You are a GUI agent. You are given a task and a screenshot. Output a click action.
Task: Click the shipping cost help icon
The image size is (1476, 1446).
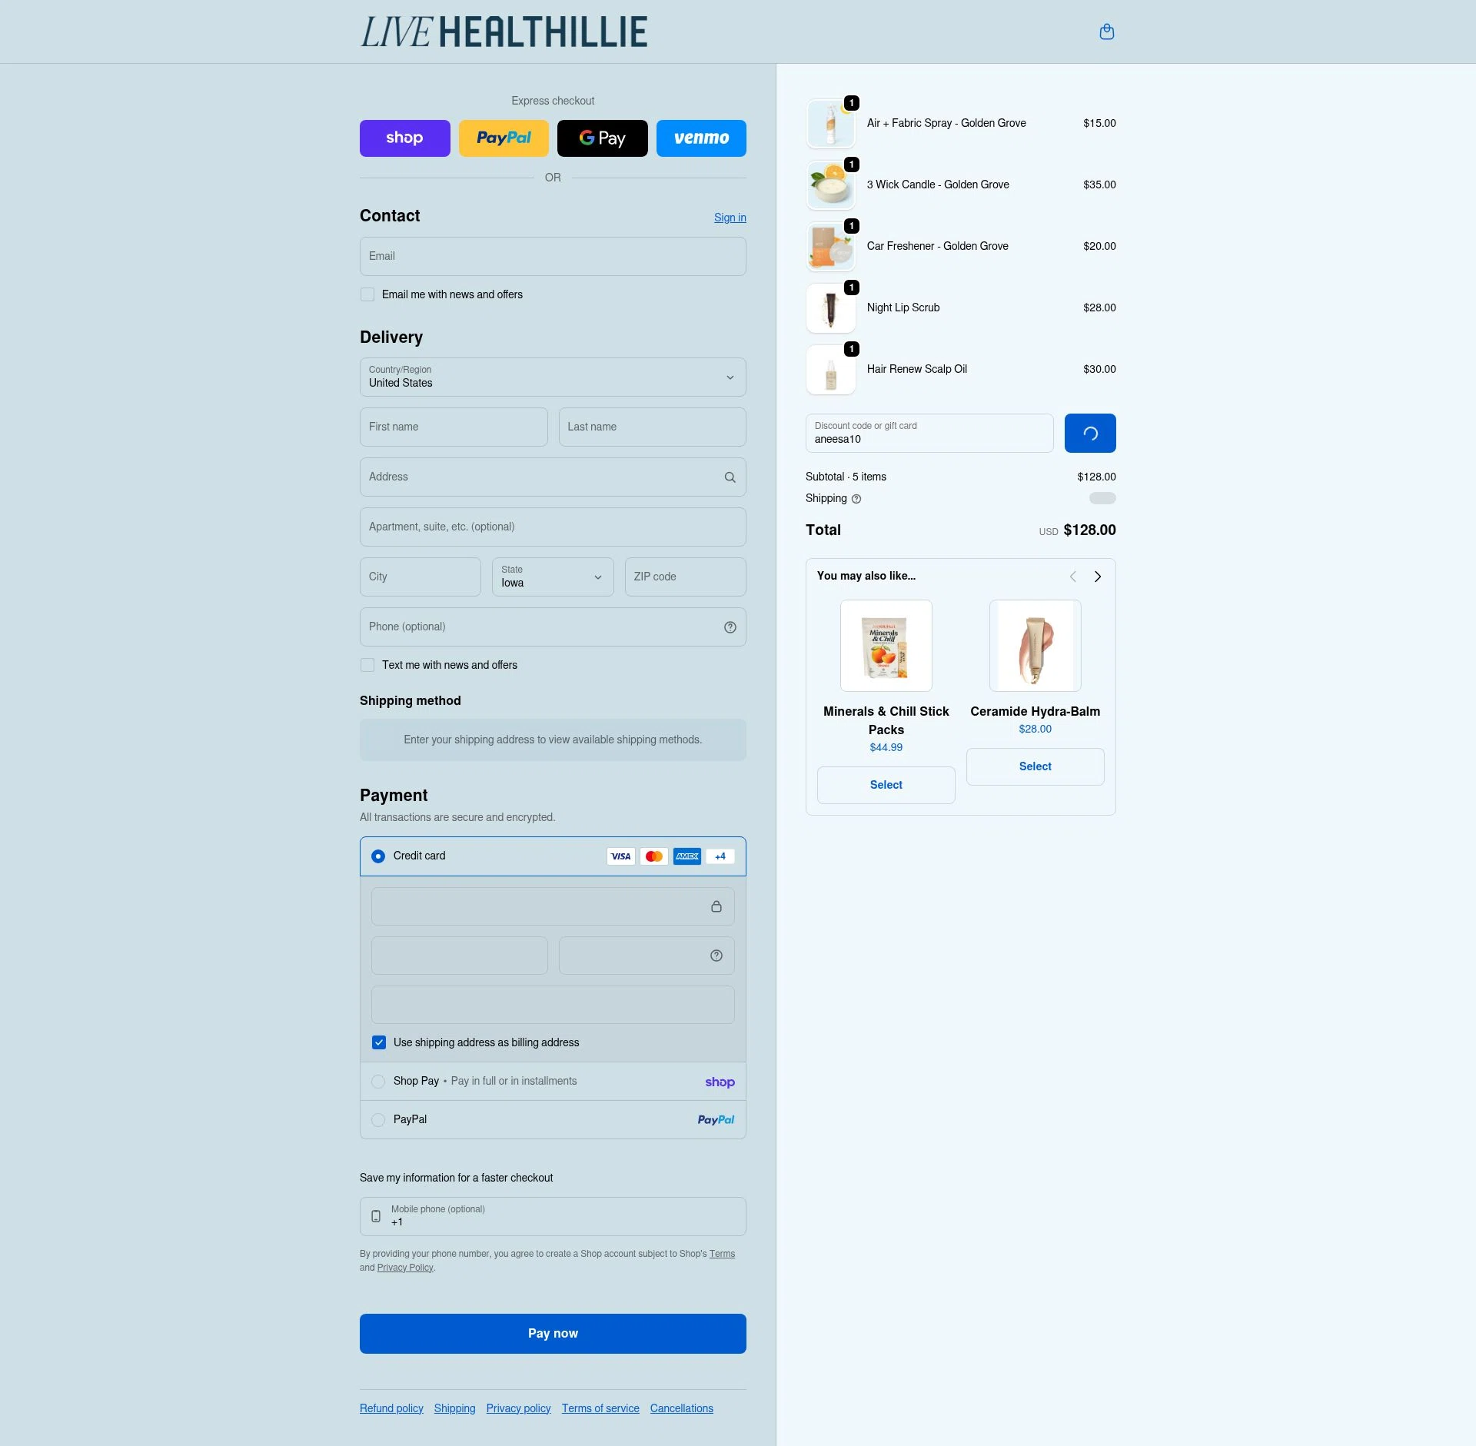coord(856,499)
